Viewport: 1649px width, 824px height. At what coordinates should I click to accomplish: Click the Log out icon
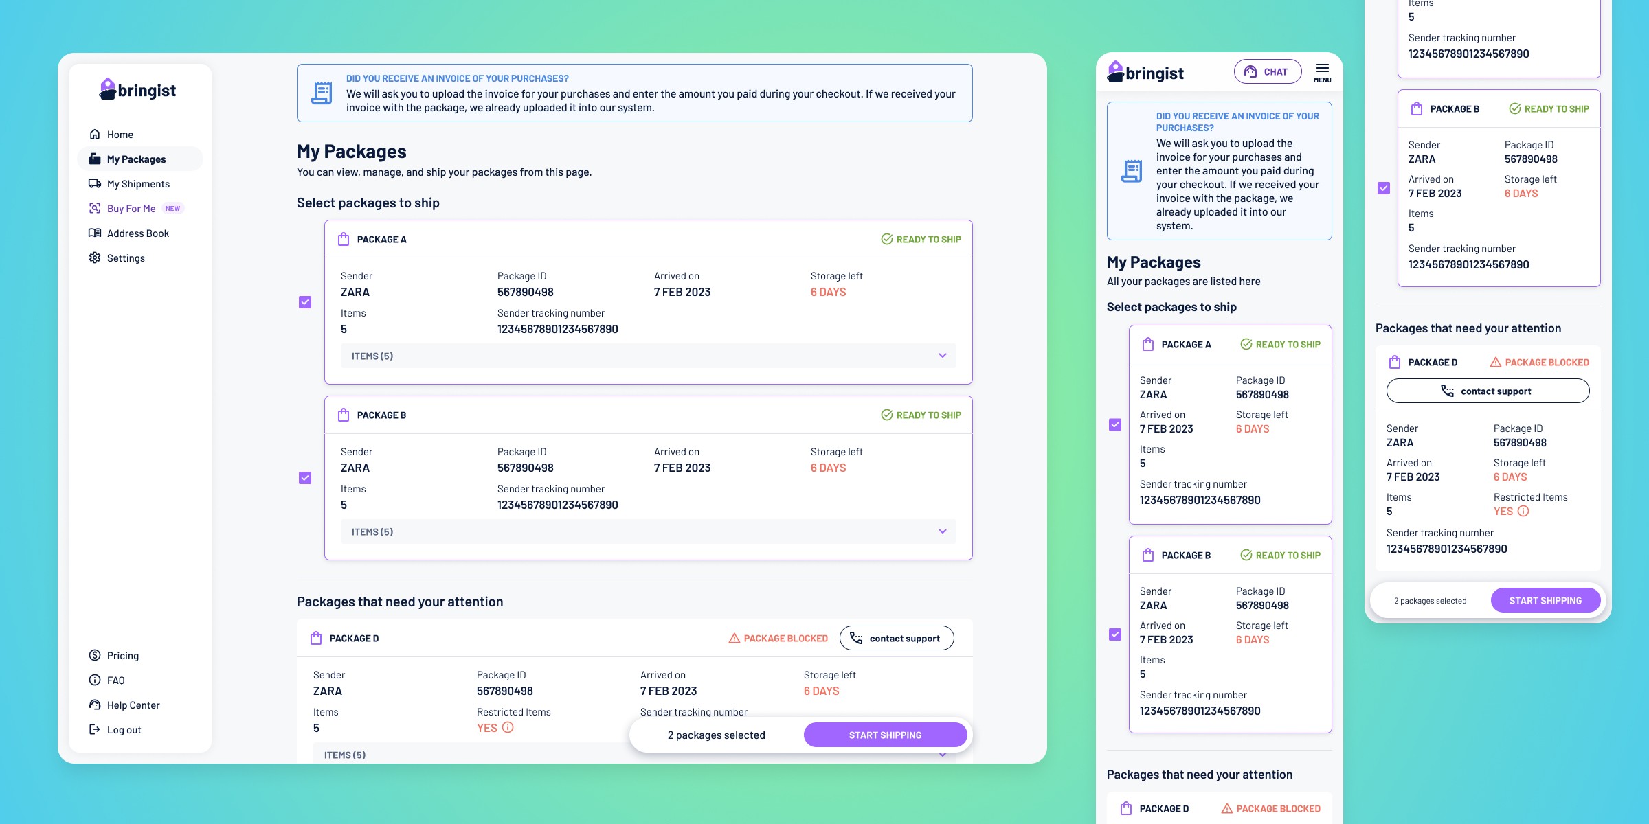95,730
